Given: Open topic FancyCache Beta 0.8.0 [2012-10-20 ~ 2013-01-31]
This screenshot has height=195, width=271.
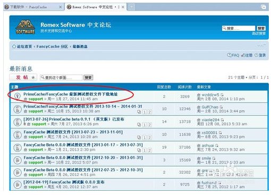Looking at the screenshot, I should (x=83, y=158).
